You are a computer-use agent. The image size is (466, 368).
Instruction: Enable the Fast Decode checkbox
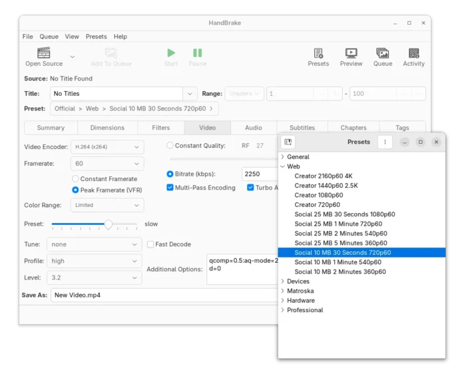tap(150, 244)
